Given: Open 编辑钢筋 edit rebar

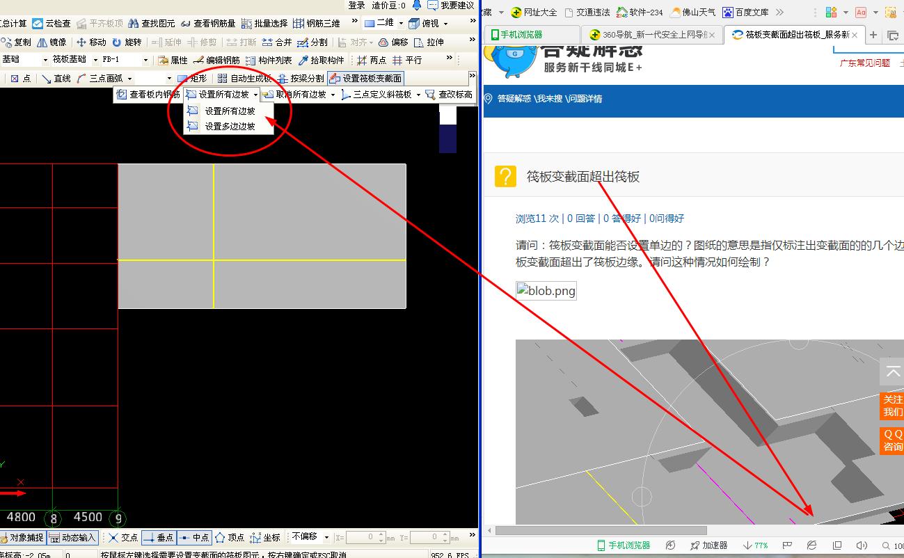Looking at the screenshot, I should tap(216, 61).
